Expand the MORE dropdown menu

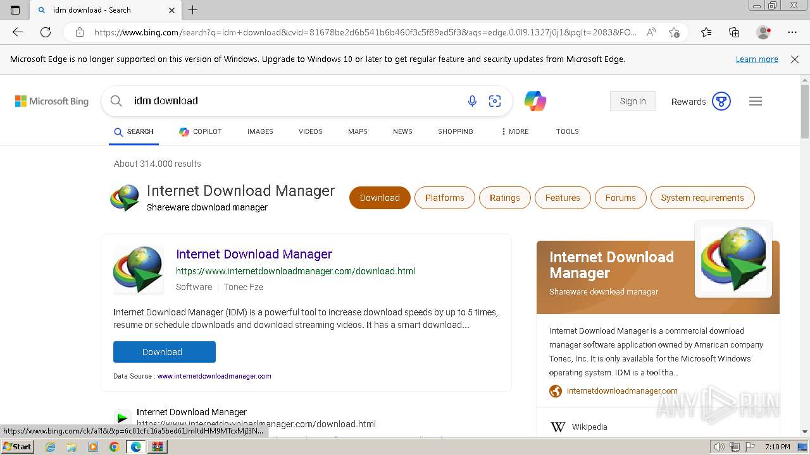pyautogui.click(x=514, y=131)
